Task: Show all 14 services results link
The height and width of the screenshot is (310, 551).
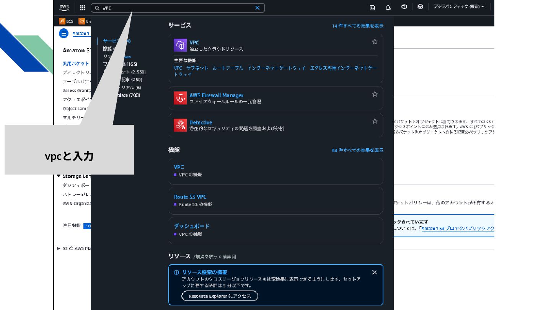Action: [357, 26]
